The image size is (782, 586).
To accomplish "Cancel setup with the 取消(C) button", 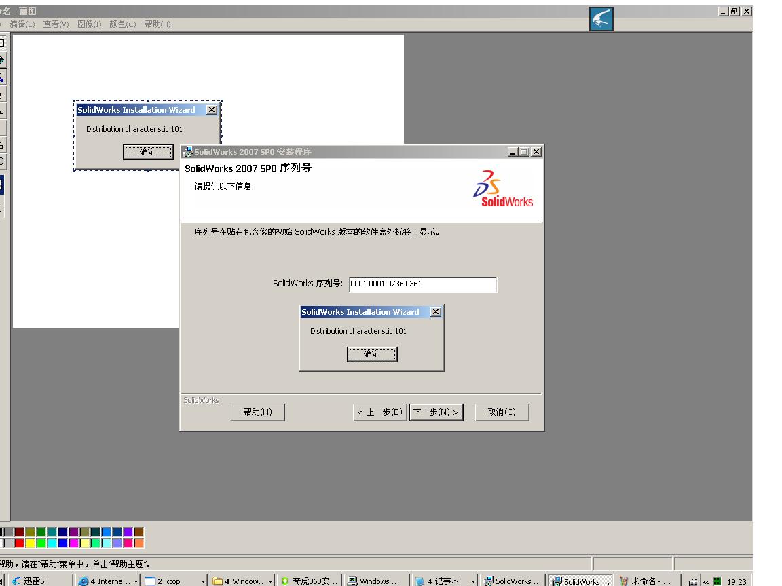I will [x=502, y=412].
